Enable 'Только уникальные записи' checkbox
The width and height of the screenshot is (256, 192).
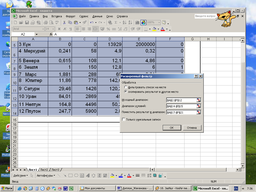123,119
